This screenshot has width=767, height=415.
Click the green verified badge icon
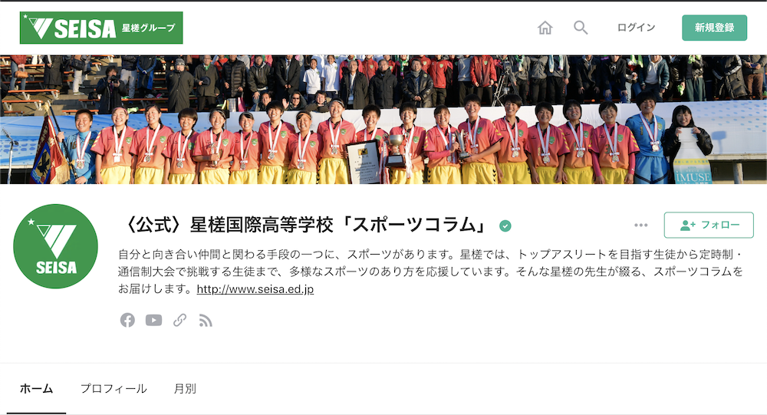(505, 226)
